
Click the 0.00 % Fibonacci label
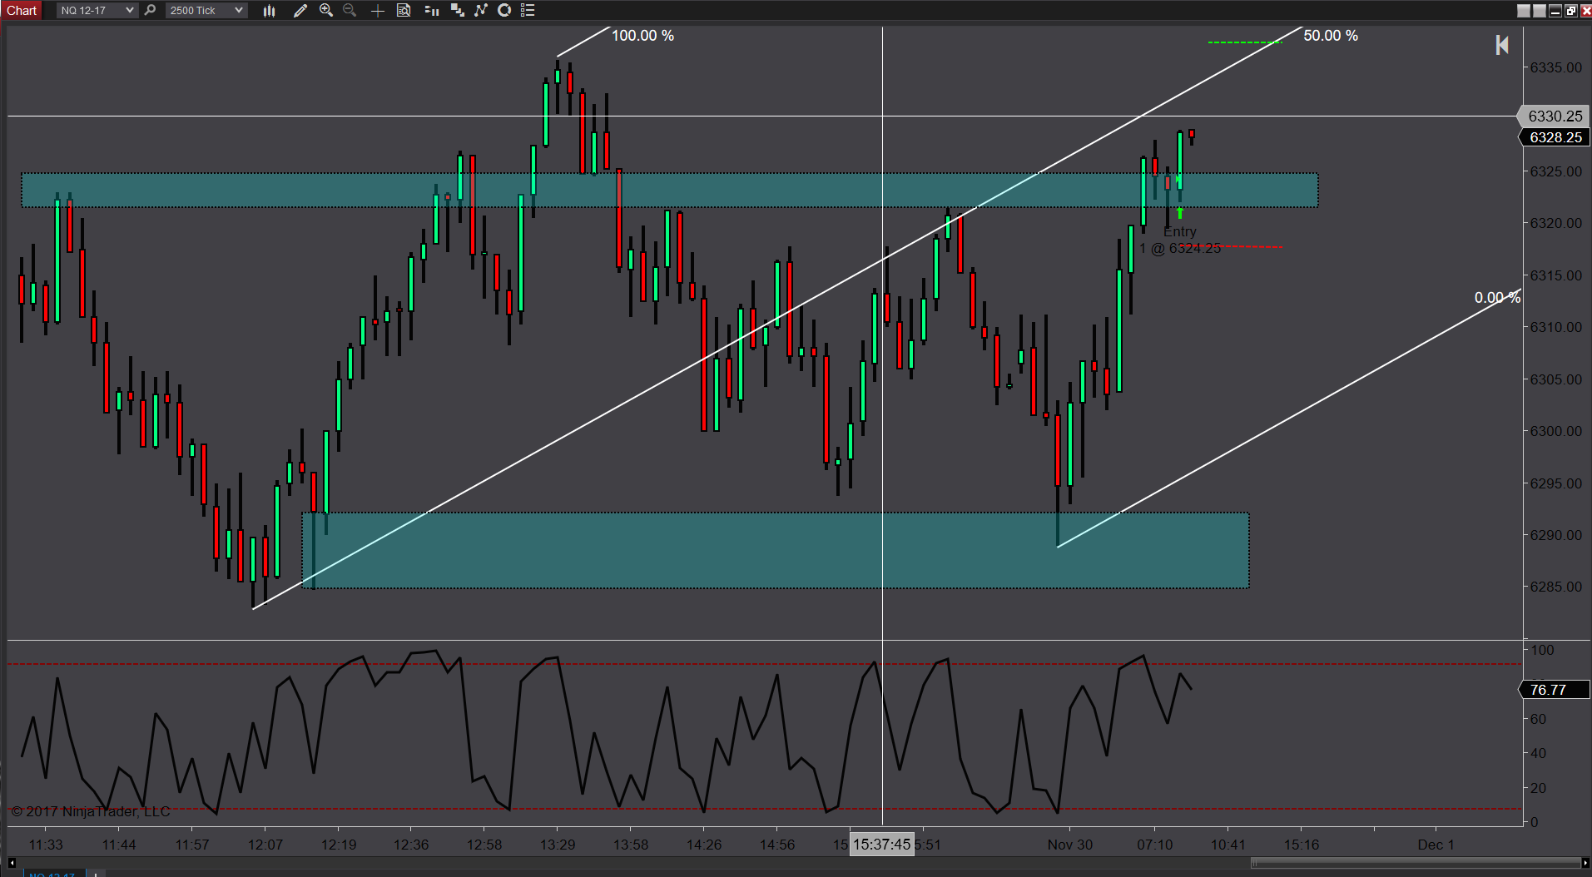pos(1497,298)
